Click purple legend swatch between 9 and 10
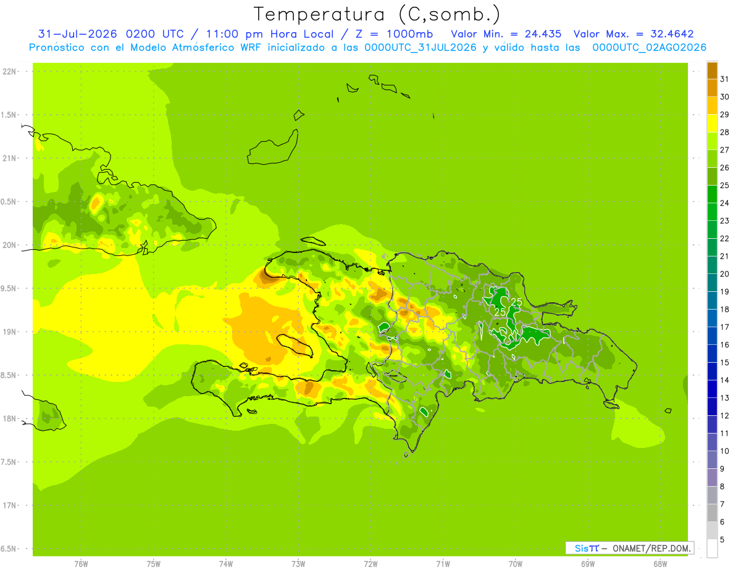Viewport: 741px width, 572px height. 712,460
